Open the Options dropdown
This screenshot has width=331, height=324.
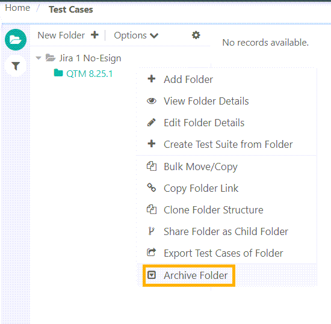[x=136, y=35]
